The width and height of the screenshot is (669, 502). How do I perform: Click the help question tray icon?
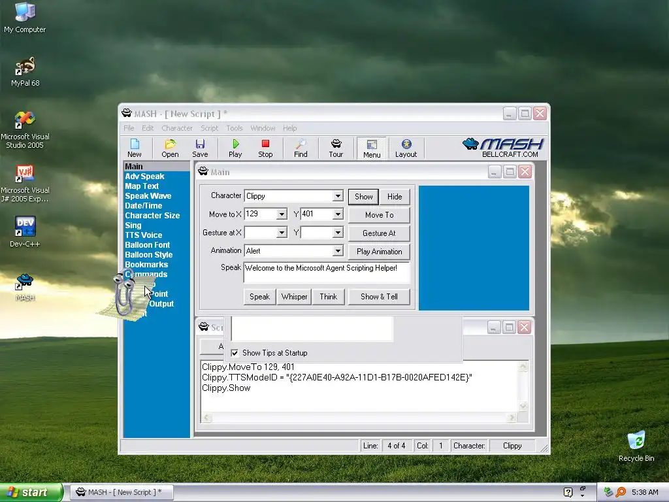click(568, 492)
